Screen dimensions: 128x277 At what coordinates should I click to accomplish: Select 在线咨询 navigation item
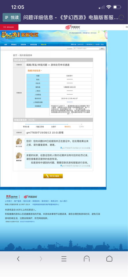23,44
